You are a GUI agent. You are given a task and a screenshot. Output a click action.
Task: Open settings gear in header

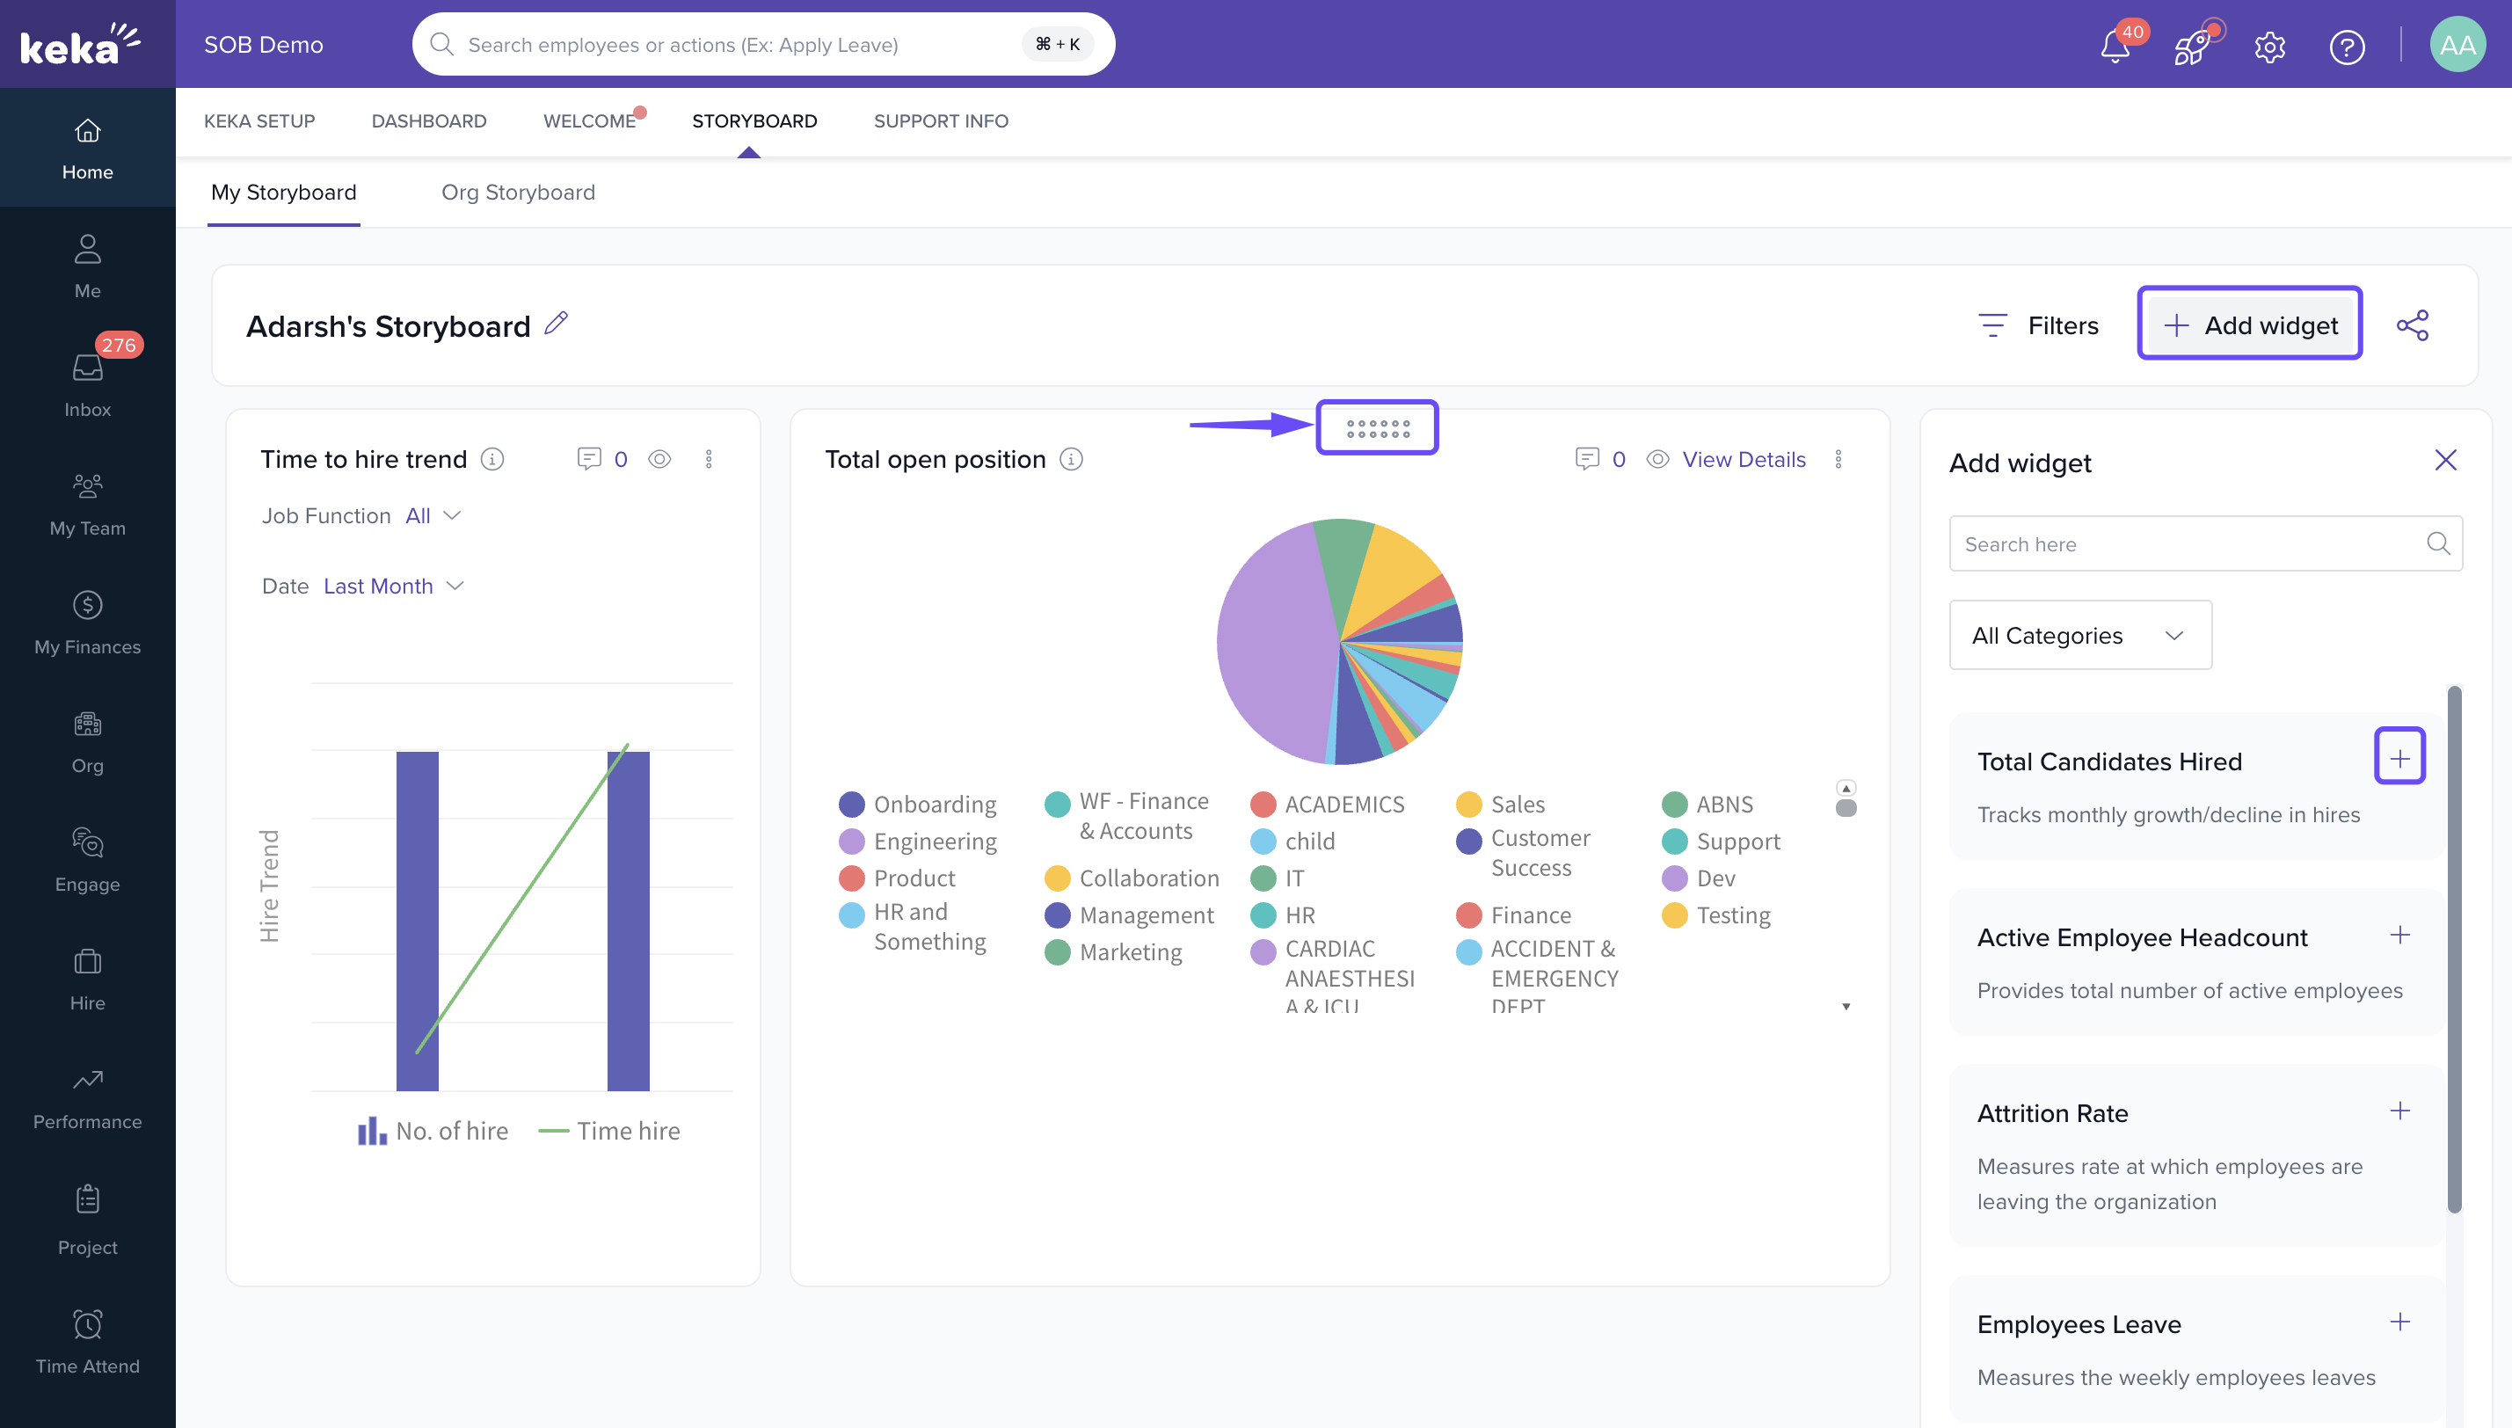2268,46
